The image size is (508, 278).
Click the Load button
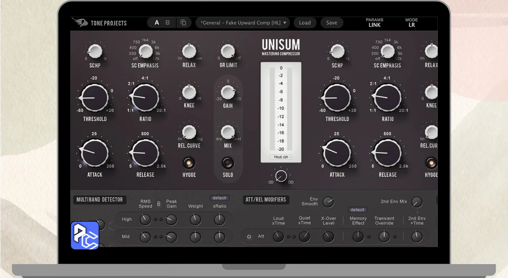(x=305, y=23)
